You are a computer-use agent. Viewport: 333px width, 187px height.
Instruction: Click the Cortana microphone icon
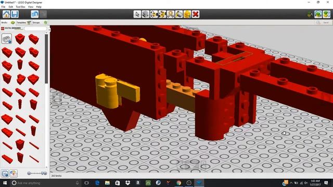pos(78,183)
